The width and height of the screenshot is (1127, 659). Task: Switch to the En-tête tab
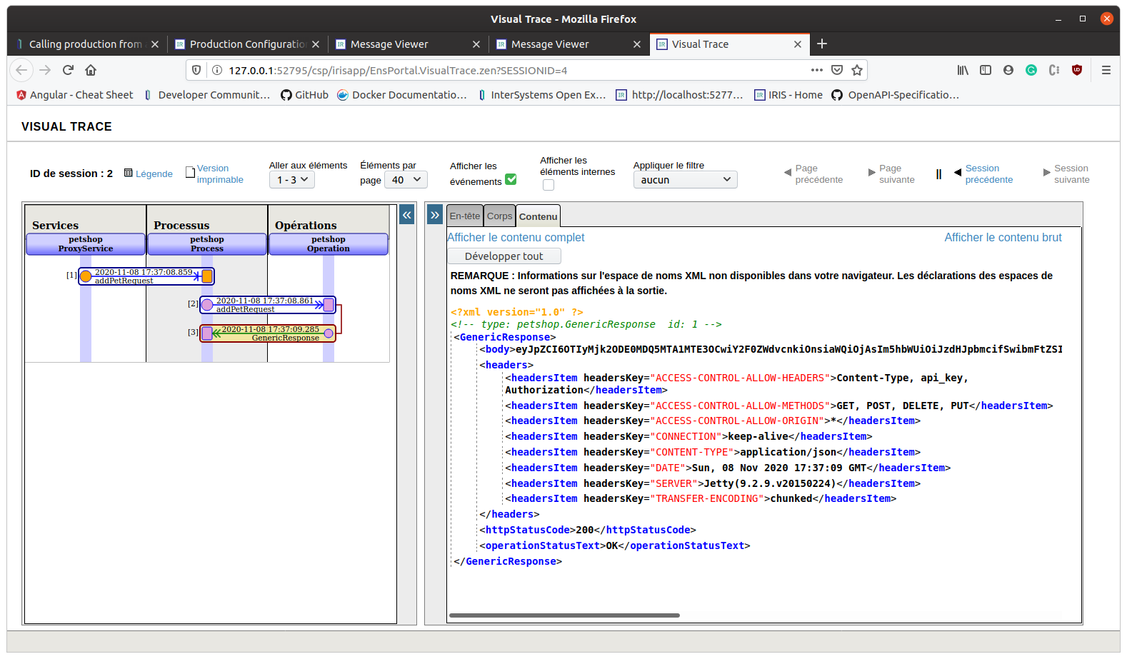464,216
